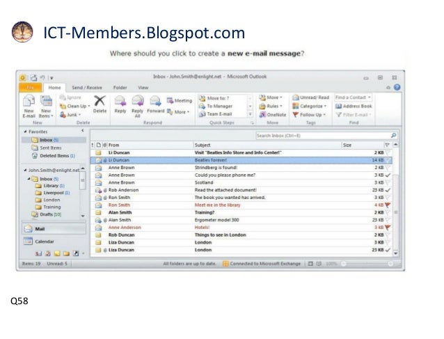Open the Move dropdown
The height and width of the screenshot is (339, 444).
pos(271,97)
